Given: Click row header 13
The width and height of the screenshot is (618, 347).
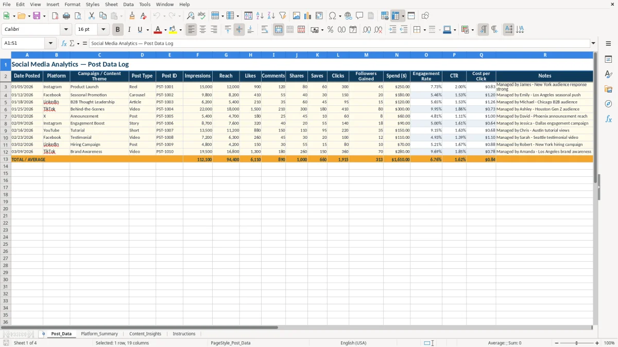Looking at the screenshot, I should 6,159.
